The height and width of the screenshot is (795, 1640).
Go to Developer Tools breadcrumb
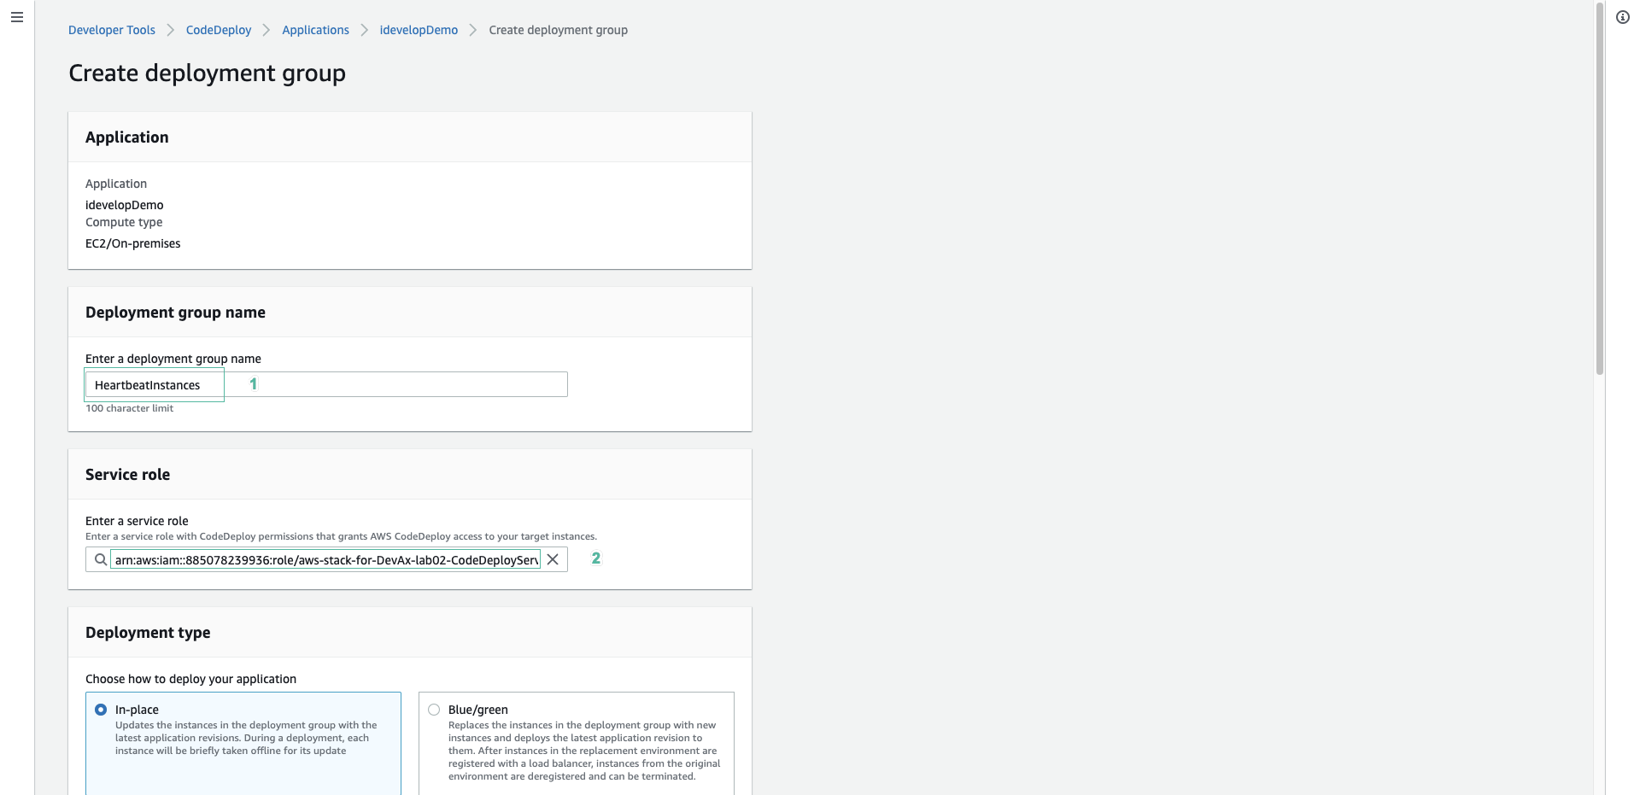112,30
